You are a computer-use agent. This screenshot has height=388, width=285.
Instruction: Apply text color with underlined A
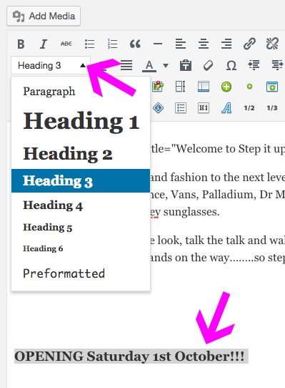coord(149,66)
